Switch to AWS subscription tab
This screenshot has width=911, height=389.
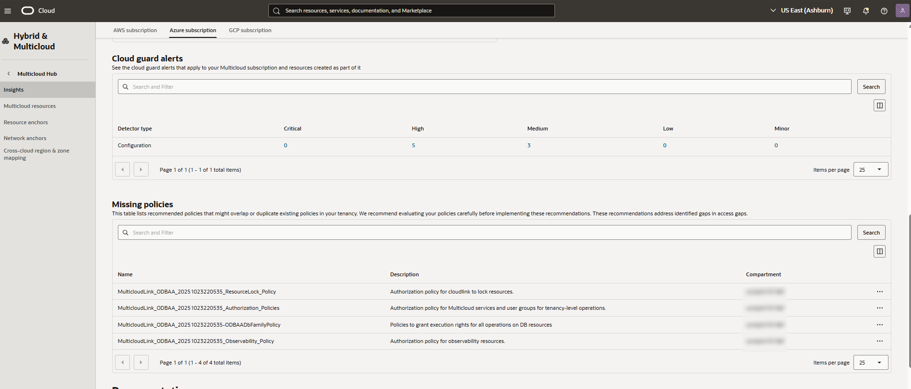(135, 30)
